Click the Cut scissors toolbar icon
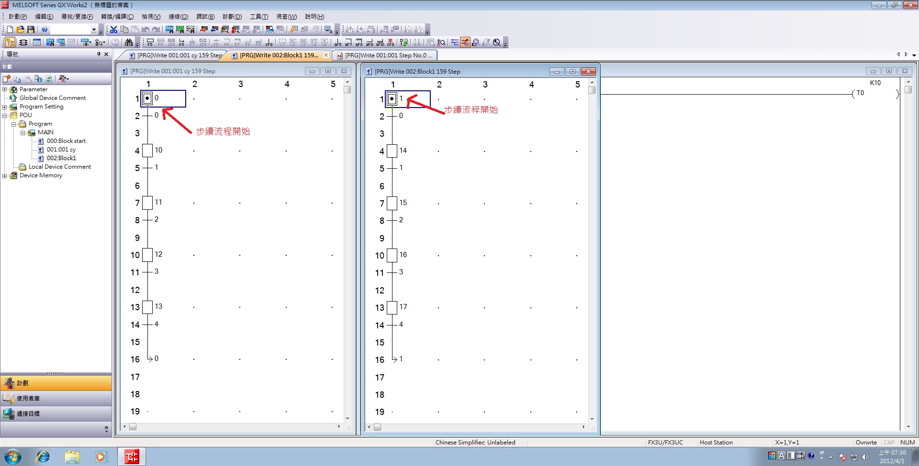 tap(113, 30)
